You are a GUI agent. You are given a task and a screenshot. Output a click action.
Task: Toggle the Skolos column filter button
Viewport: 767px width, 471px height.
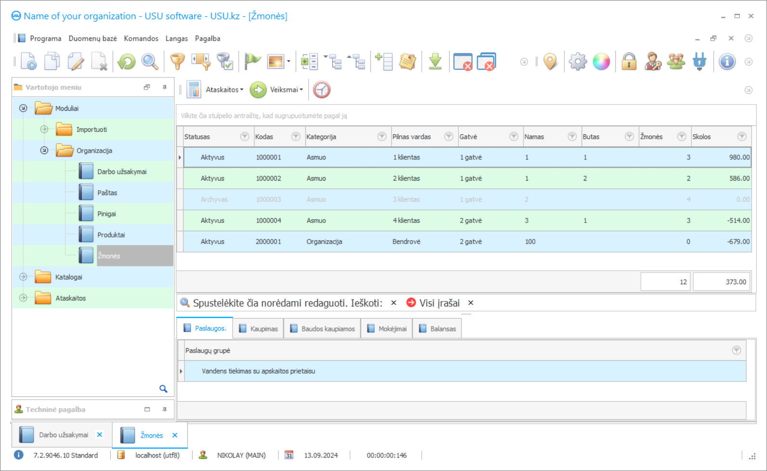click(742, 137)
